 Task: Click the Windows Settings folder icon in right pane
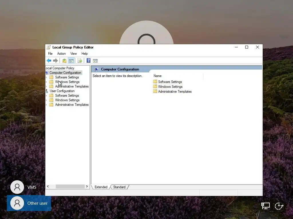[x=155, y=86]
